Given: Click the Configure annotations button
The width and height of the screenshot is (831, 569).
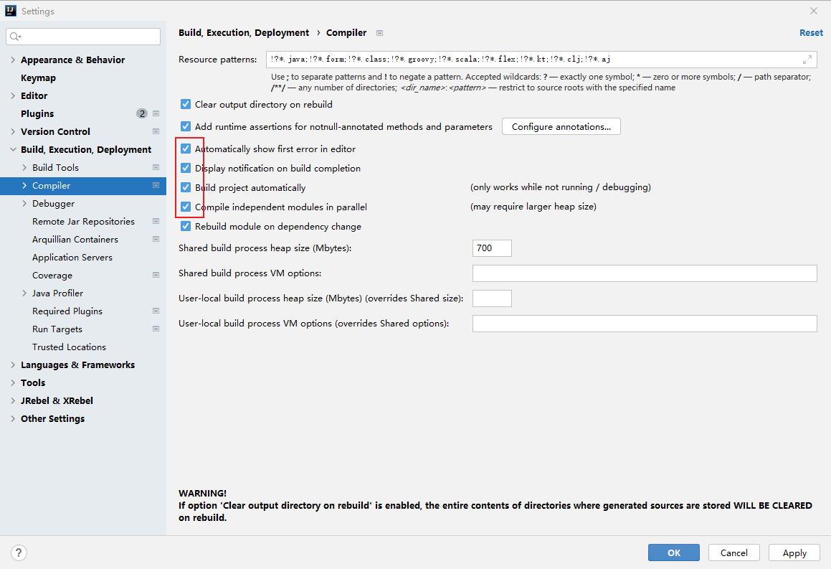Looking at the screenshot, I should (x=561, y=127).
